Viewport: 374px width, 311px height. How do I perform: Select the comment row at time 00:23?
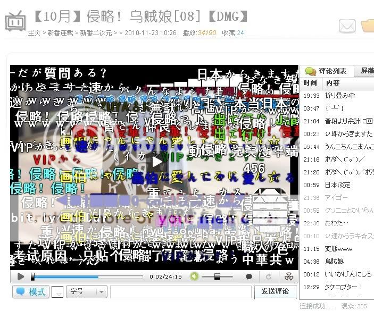point(337,134)
